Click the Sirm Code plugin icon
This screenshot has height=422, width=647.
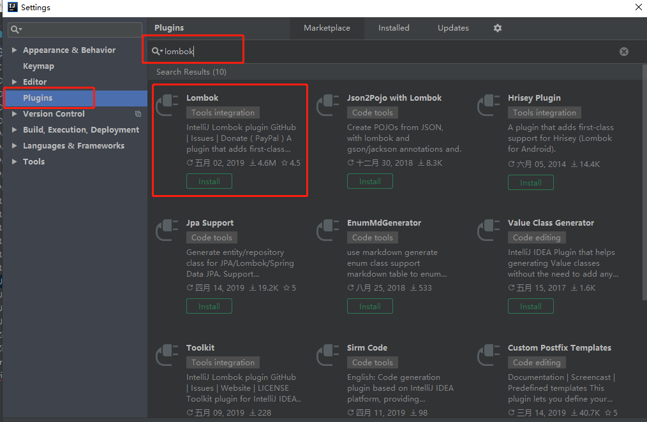click(328, 355)
